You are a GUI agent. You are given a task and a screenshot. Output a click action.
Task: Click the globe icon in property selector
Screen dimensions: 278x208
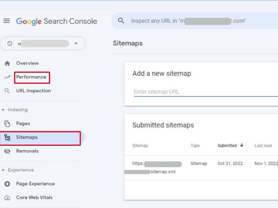pos(9,43)
